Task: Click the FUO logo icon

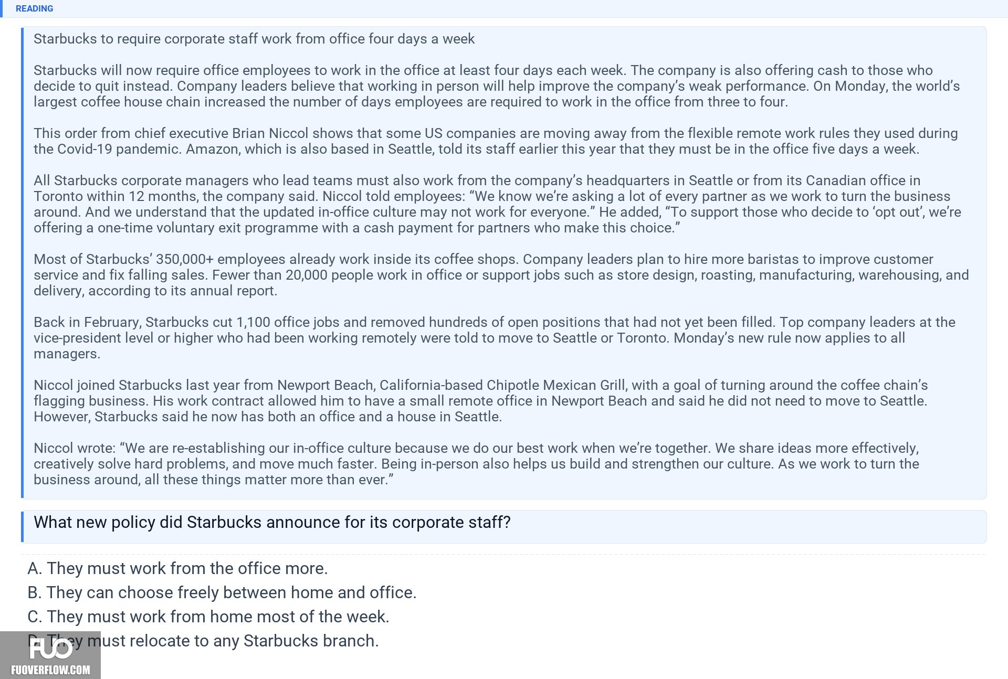Action: point(50,649)
